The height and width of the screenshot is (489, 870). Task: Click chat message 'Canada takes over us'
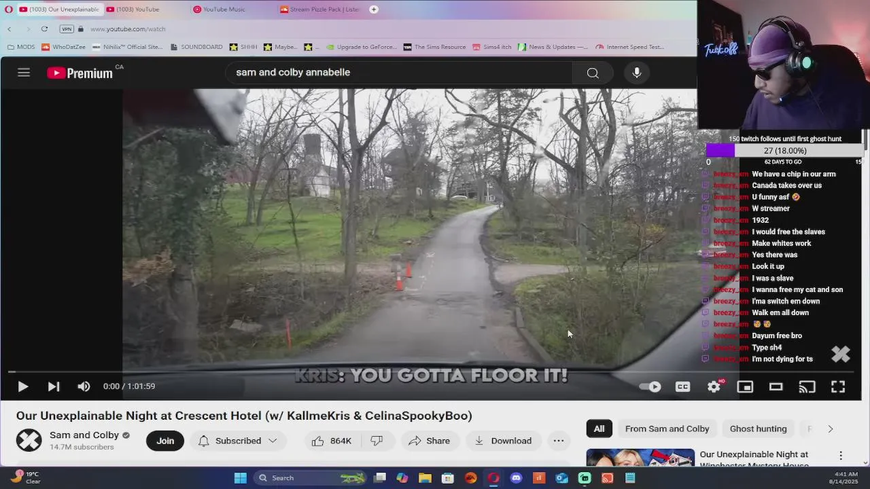786,185
